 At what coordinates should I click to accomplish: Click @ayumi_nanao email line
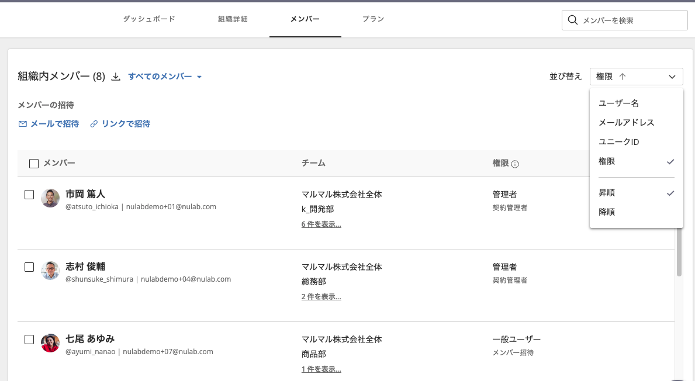(139, 352)
